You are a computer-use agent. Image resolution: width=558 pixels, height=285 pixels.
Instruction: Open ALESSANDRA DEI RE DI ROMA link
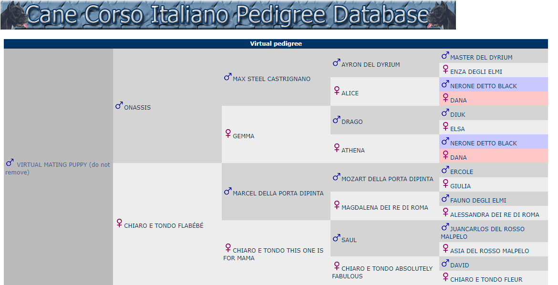point(495,215)
